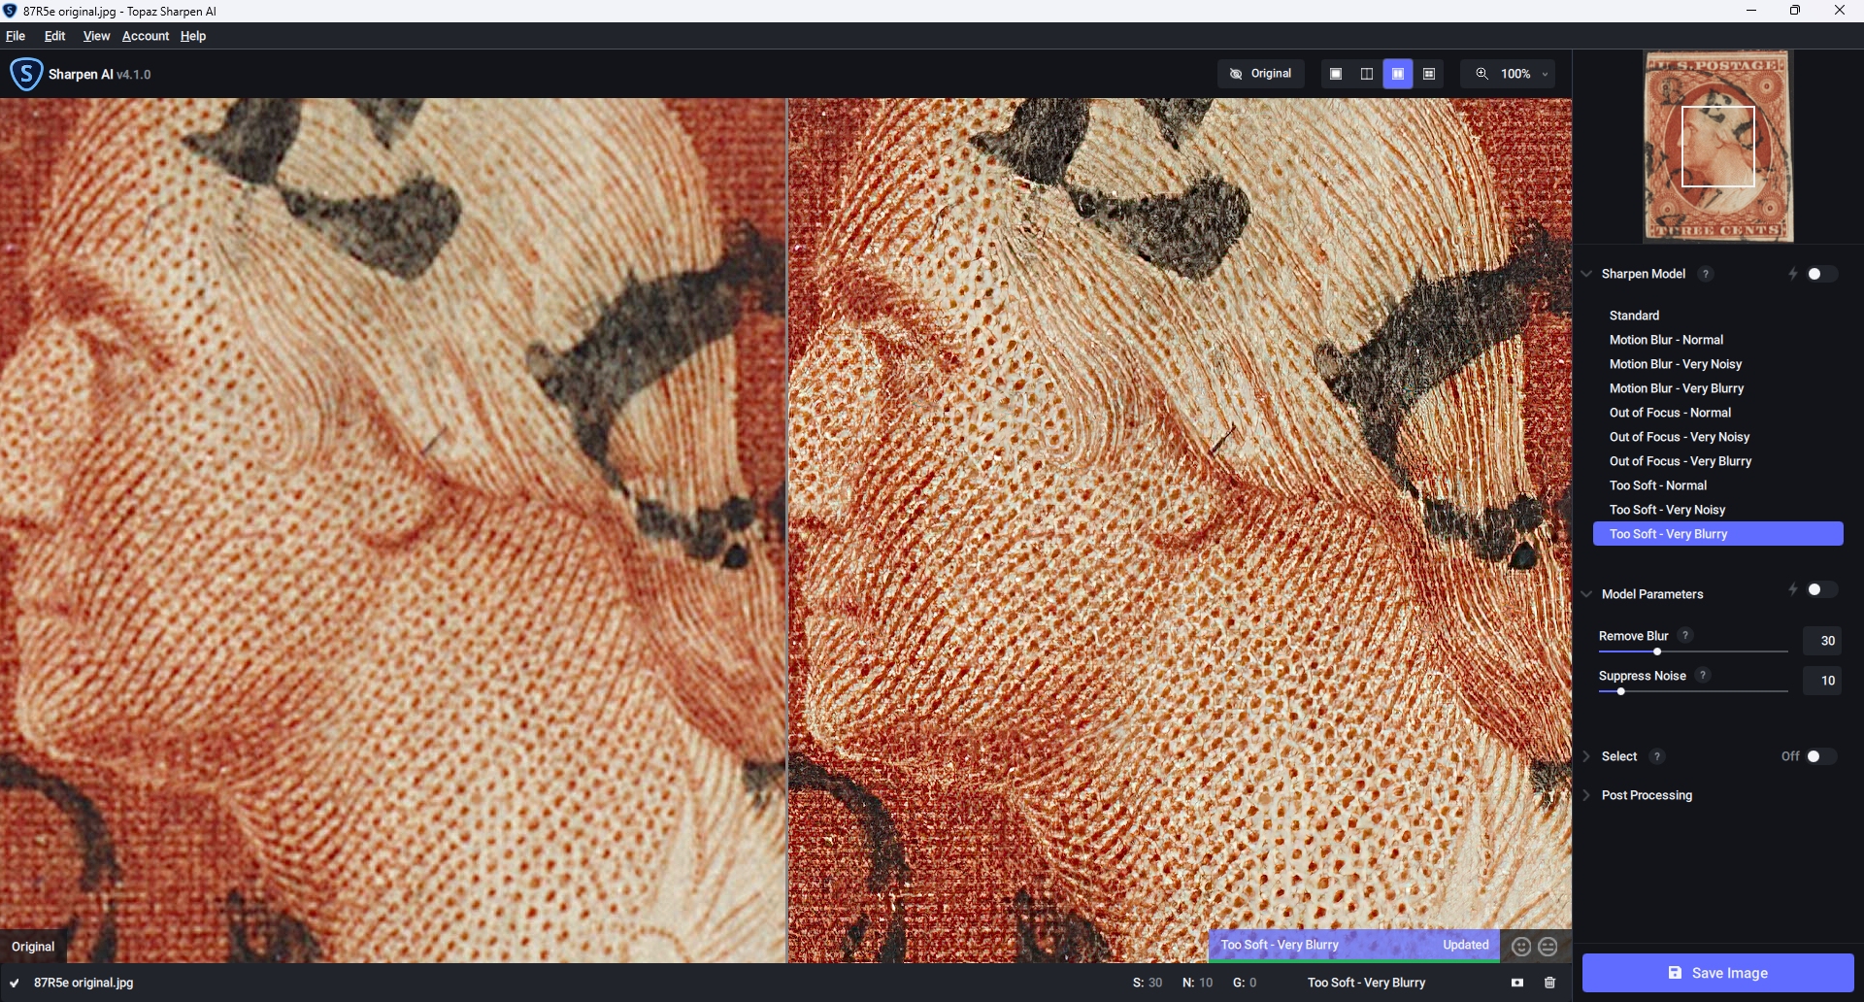Open the View menu
The width and height of the screenshot is (1864, 1002).
coord(96,36)
